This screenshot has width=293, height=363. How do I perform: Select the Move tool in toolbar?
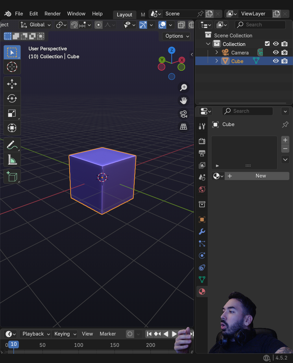click(12, 84)
